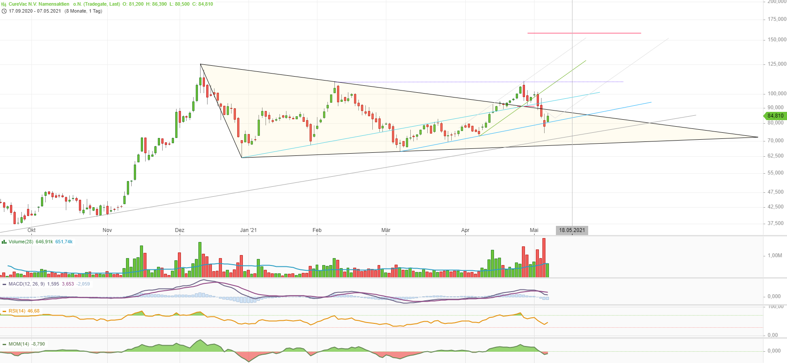Click the RSI(14) indicator label

tap(17, 311)
